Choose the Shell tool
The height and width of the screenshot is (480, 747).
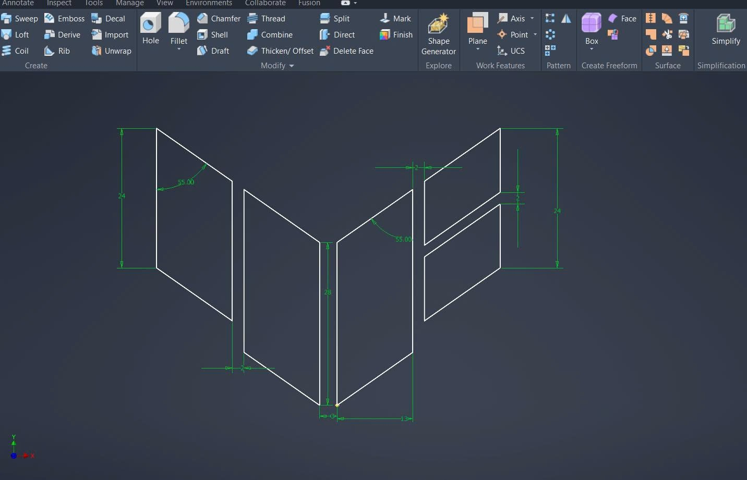pos(213,35)
